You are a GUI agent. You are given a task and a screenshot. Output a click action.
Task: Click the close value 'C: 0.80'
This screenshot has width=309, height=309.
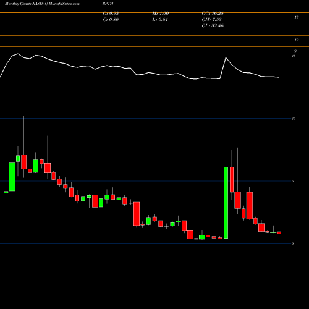111,20
